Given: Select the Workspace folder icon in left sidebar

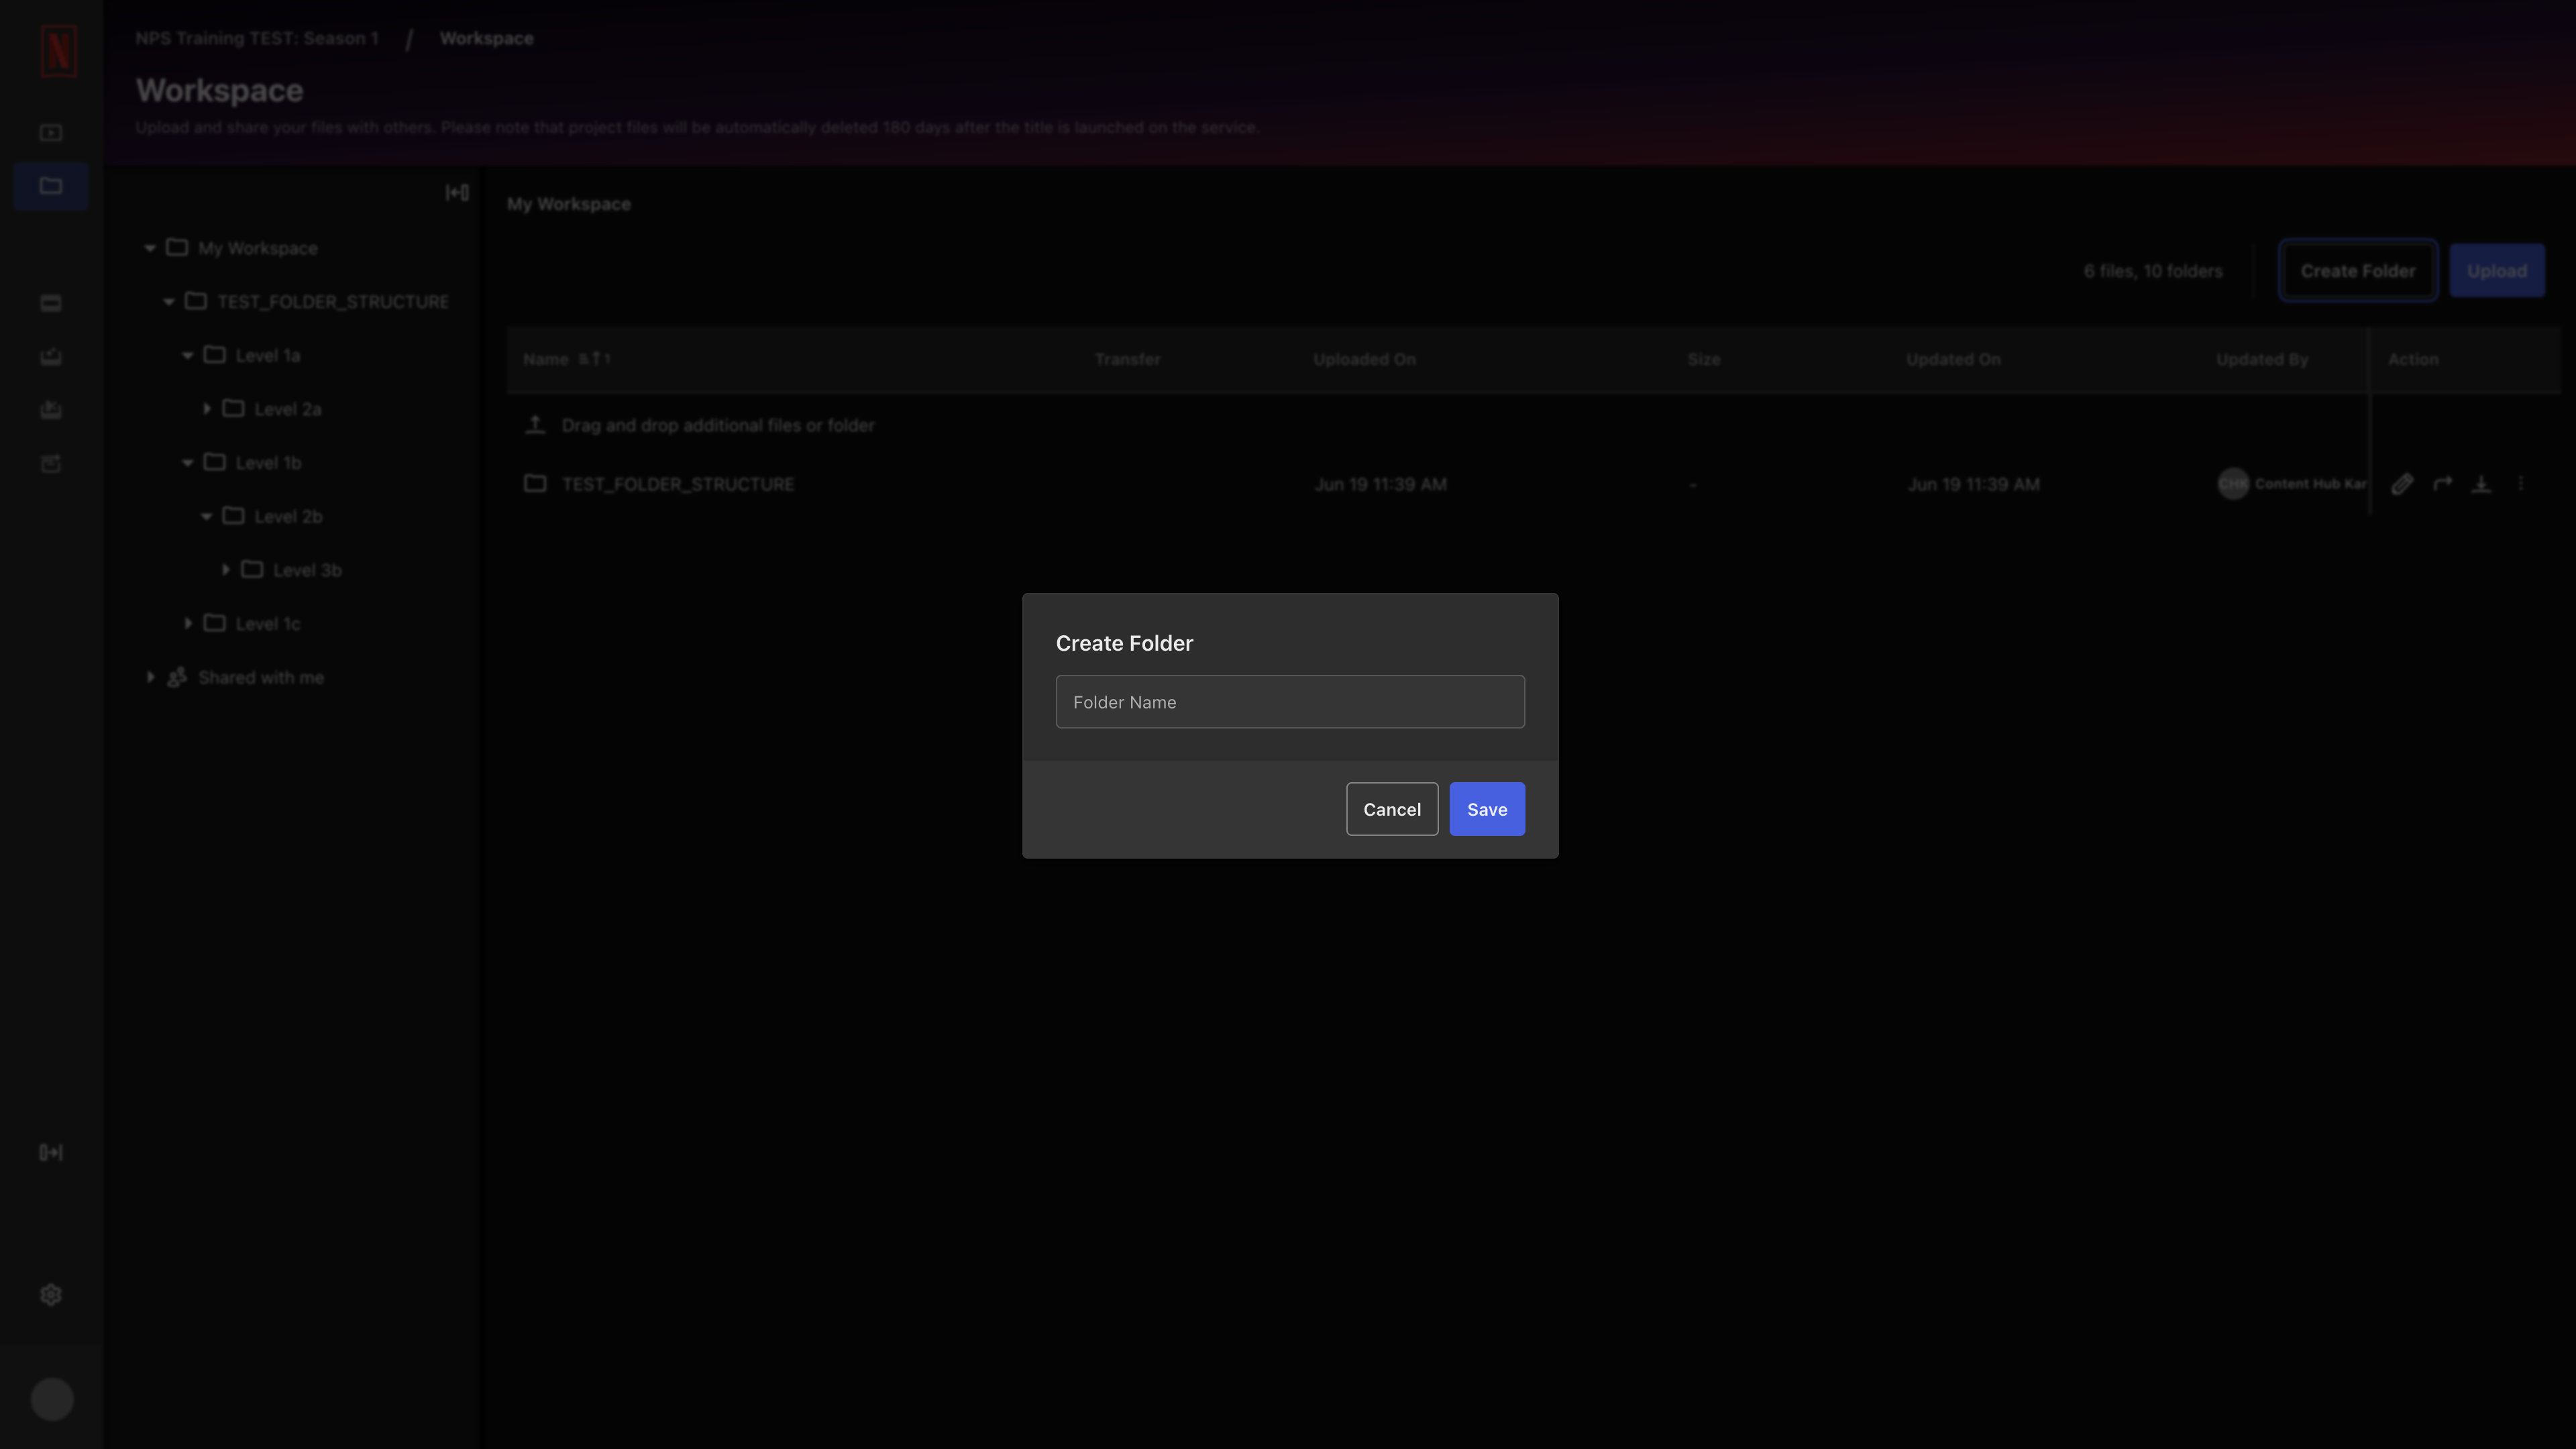Looking at the screenshot, I should (x=51, y=186).
